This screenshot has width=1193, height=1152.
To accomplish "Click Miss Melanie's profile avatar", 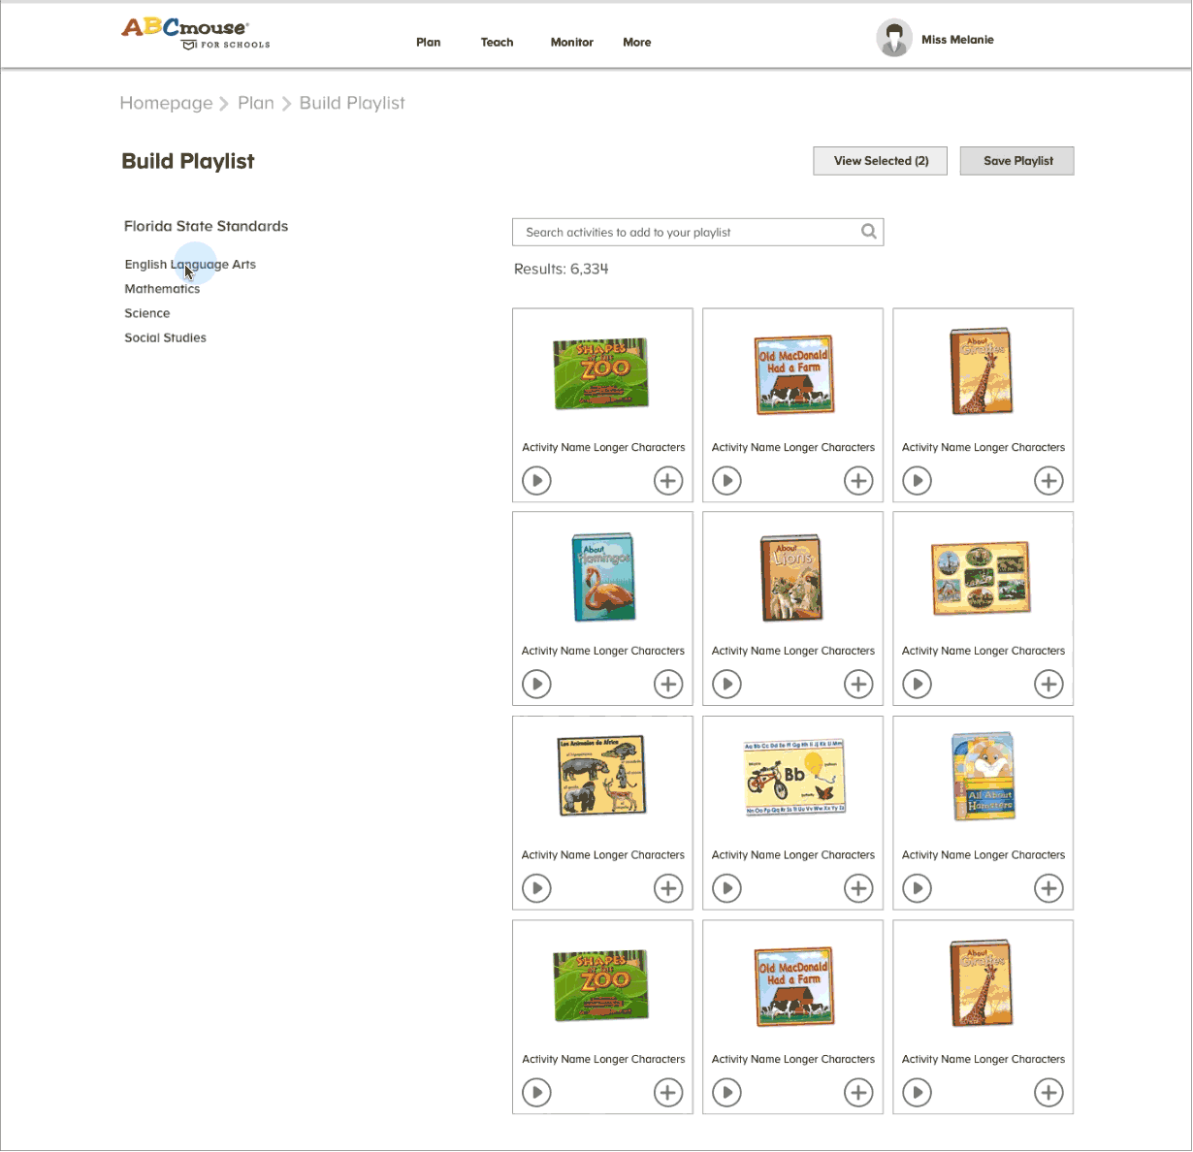I will click(x=894, y=39).
